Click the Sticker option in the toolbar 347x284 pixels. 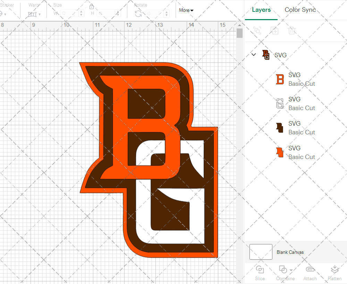7,5
